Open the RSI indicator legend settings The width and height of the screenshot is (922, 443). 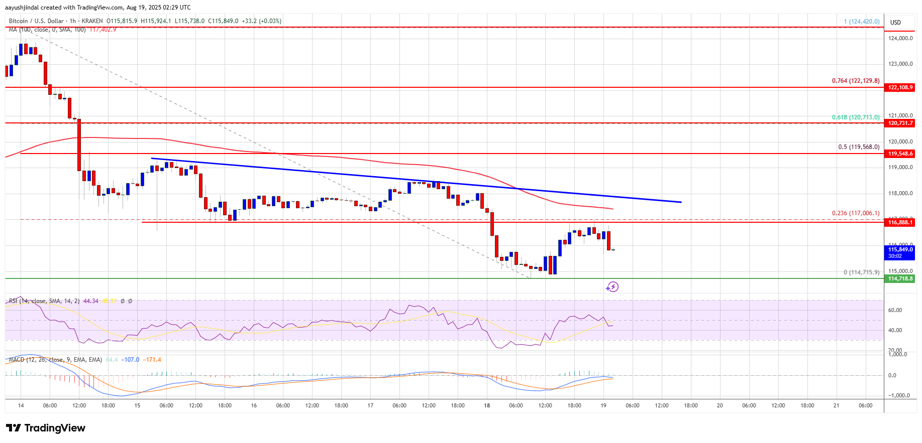[x=44, y=301]
